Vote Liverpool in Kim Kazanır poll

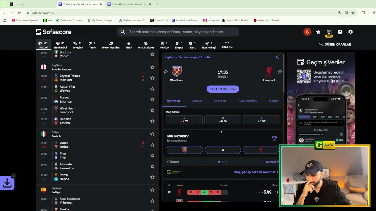[x=261, y=150]
